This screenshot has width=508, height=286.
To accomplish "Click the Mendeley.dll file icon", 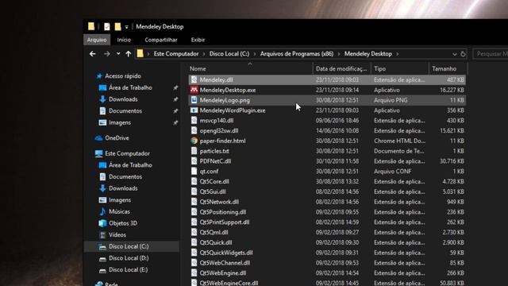I will point(194,79).
